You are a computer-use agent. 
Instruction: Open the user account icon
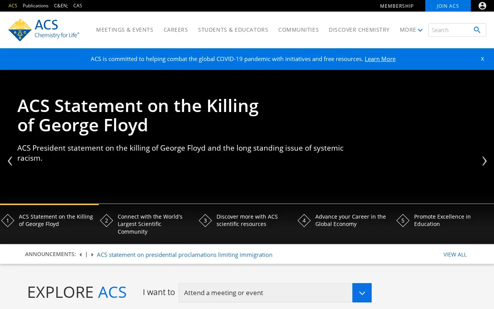pos(482,6)
